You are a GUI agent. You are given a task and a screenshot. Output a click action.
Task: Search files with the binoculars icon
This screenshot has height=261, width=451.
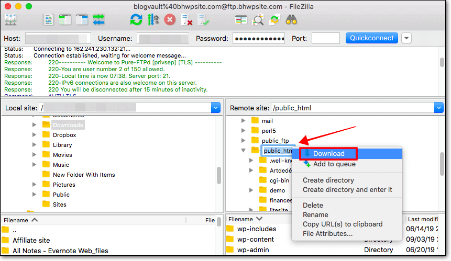pyautogui.click(x=291, y=20)
